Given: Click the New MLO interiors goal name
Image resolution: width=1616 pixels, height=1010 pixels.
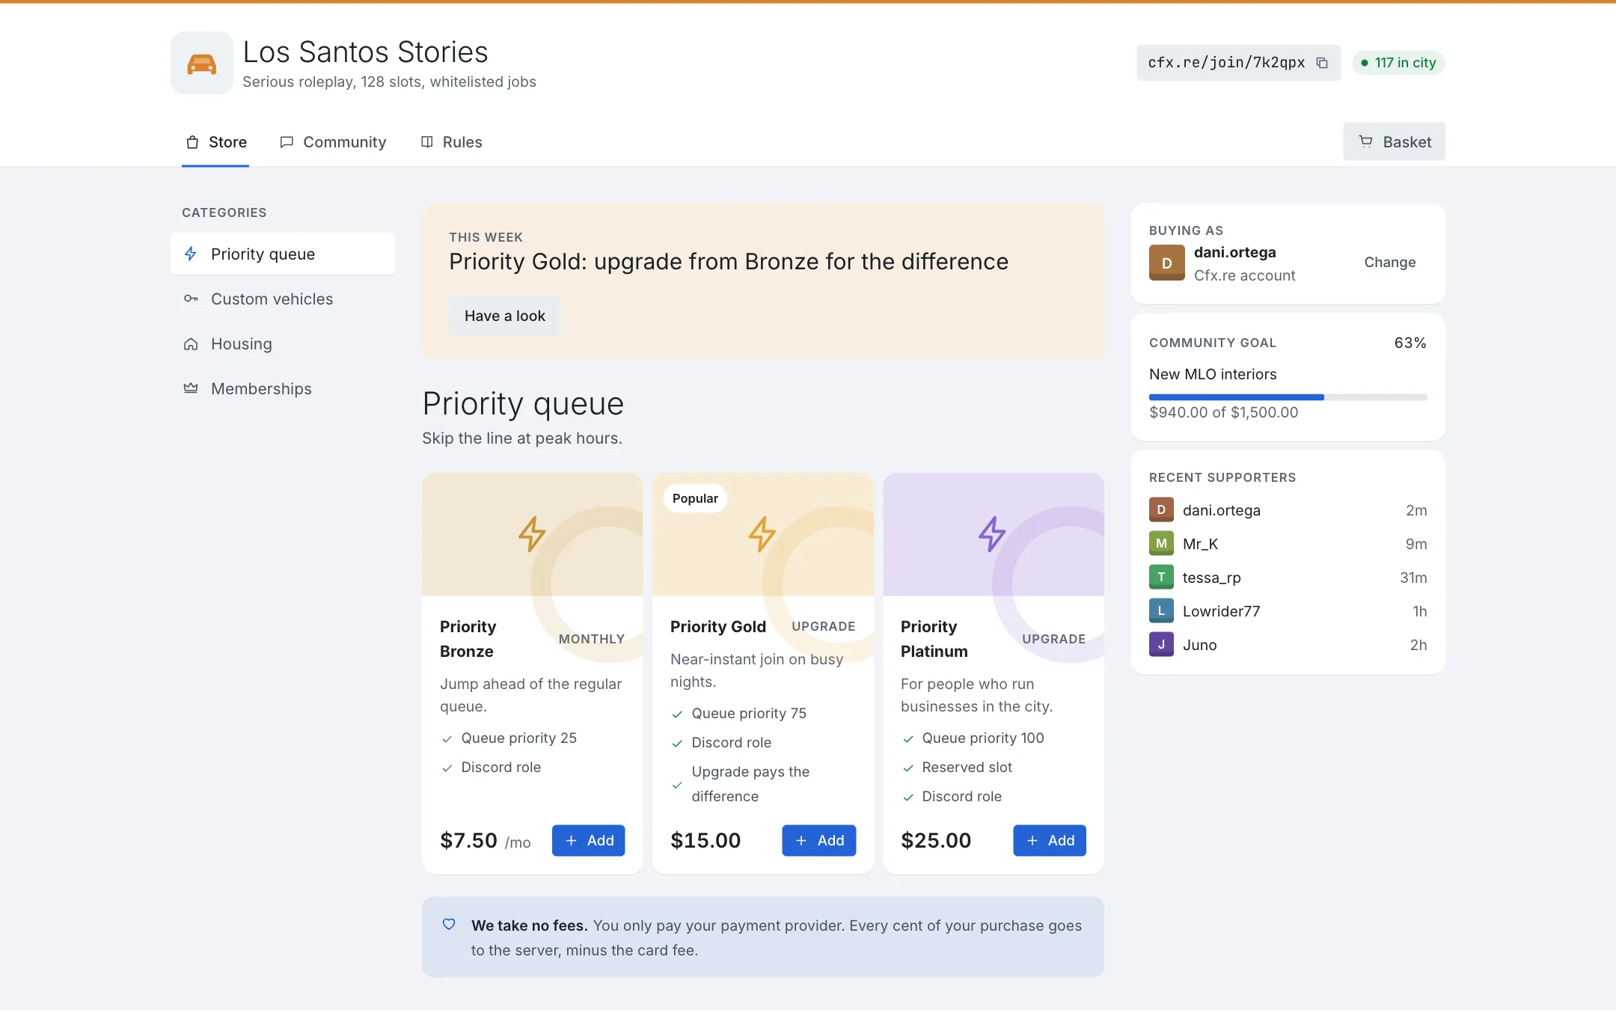Looking at the screenshot, I should click(x=1213, y=374).
